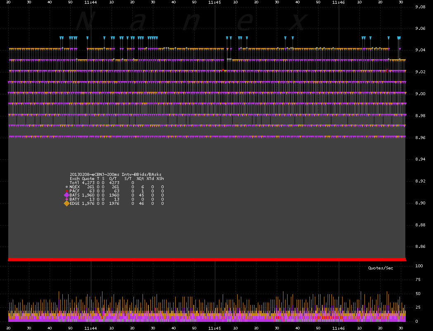Click the BATS %Qt value 45
The width and height of the screenshot is (433, 331).
point(141,195)
